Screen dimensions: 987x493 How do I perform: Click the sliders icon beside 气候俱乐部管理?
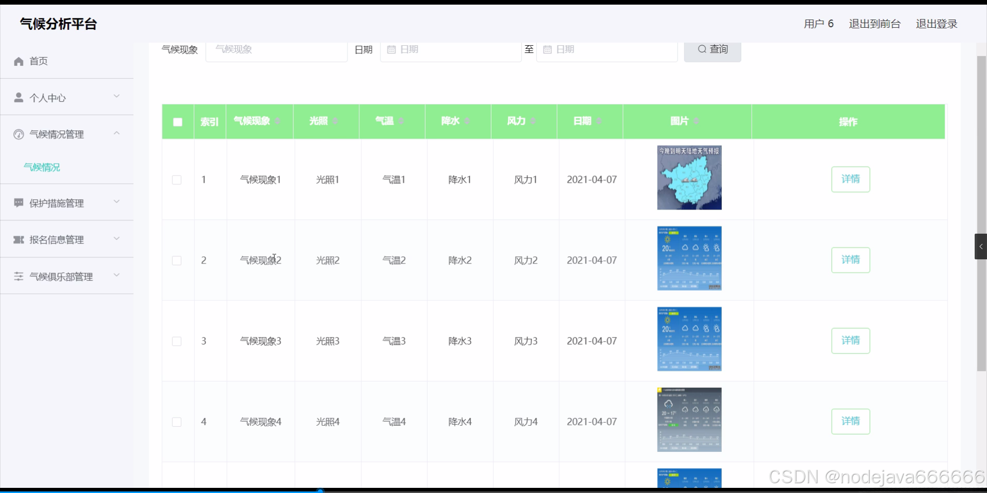point(19,276)
